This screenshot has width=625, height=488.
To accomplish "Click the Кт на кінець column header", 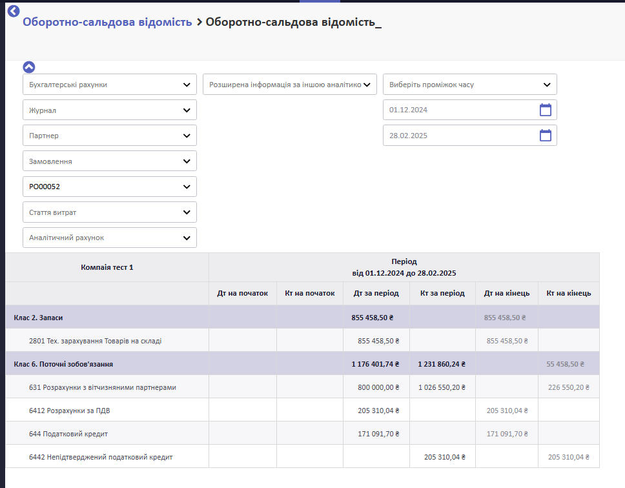I will point(569,293).
